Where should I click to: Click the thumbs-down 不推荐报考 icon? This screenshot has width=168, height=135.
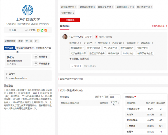tap(36, 63)
